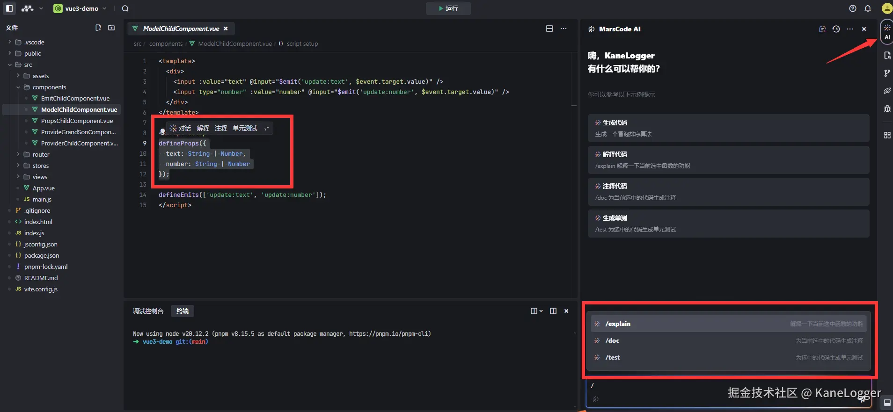Open the user avatar menu
Screen dimensions: 893x412
[x=887, y=8]
